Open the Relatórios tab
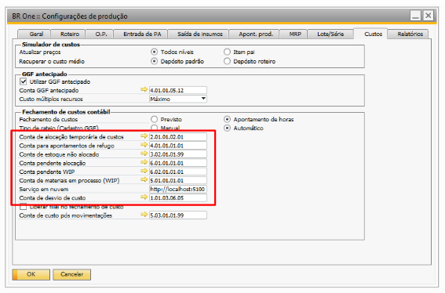The image size is (445, 293). pyautogui.click(x=408, y=34)
